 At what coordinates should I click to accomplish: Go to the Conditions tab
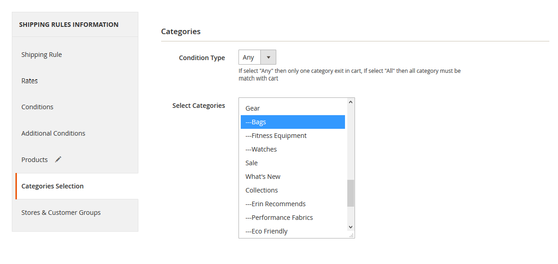(x=37, y=107)
